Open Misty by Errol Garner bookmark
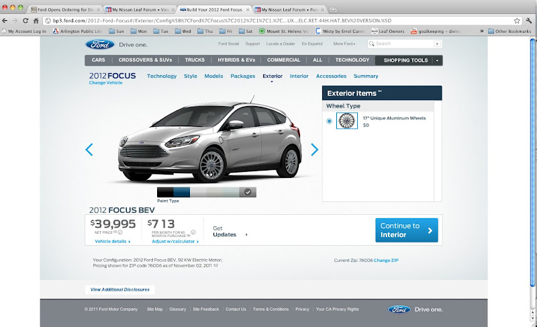Image resolution: width=537 pixels, height=327 pixels. coord(340,31)
